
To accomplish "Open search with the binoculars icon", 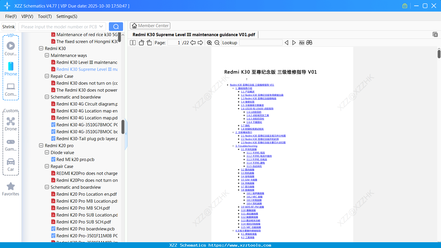I will coord(309,42).
